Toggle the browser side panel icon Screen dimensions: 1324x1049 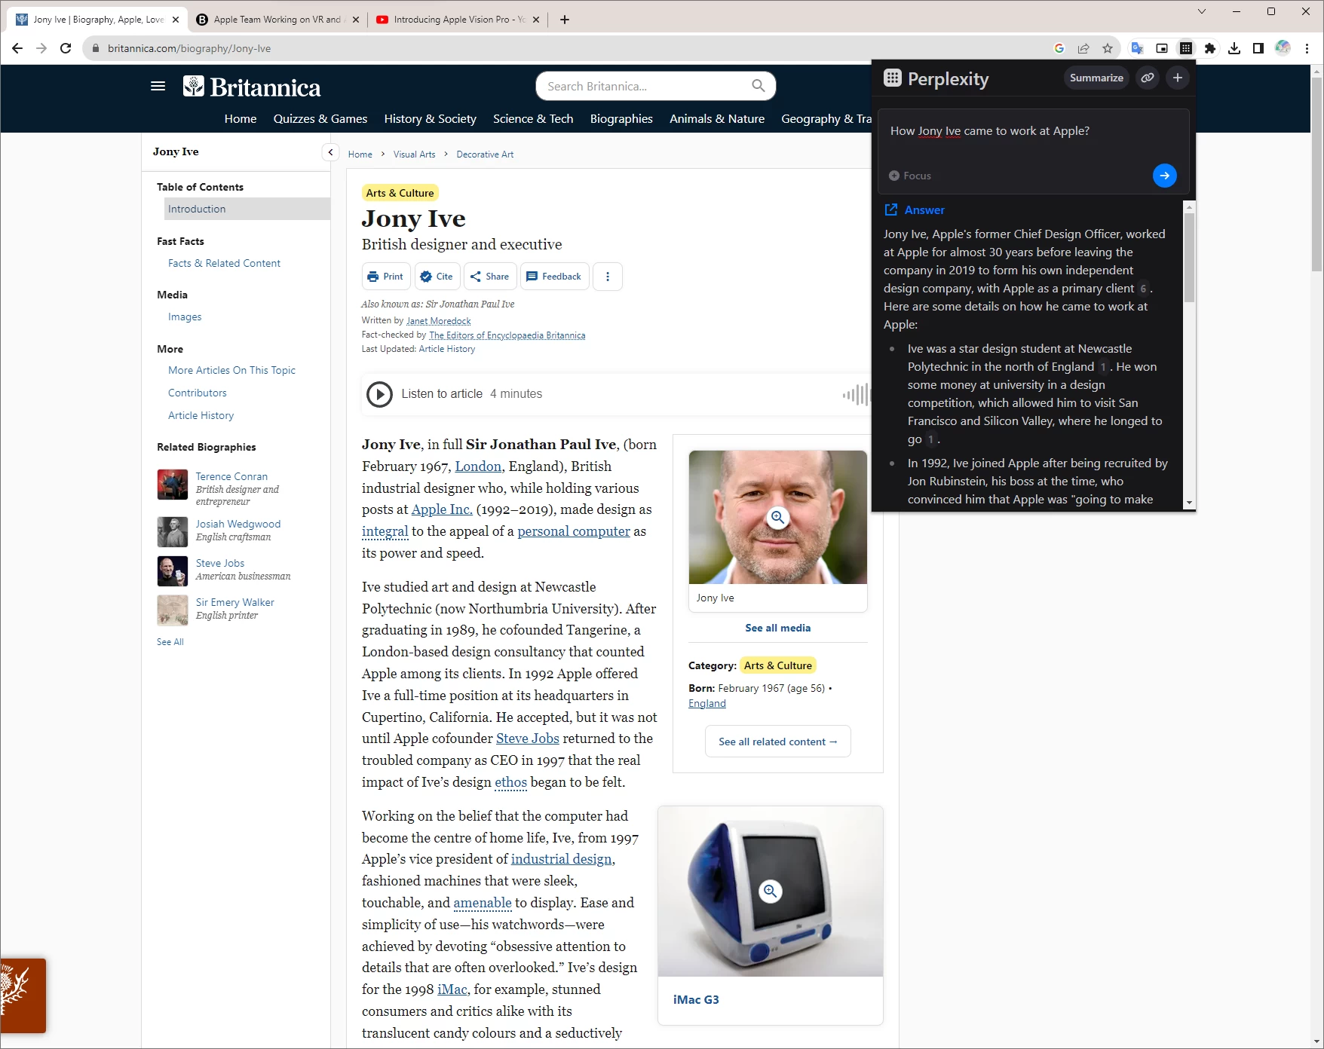[x=1258, y=48]
